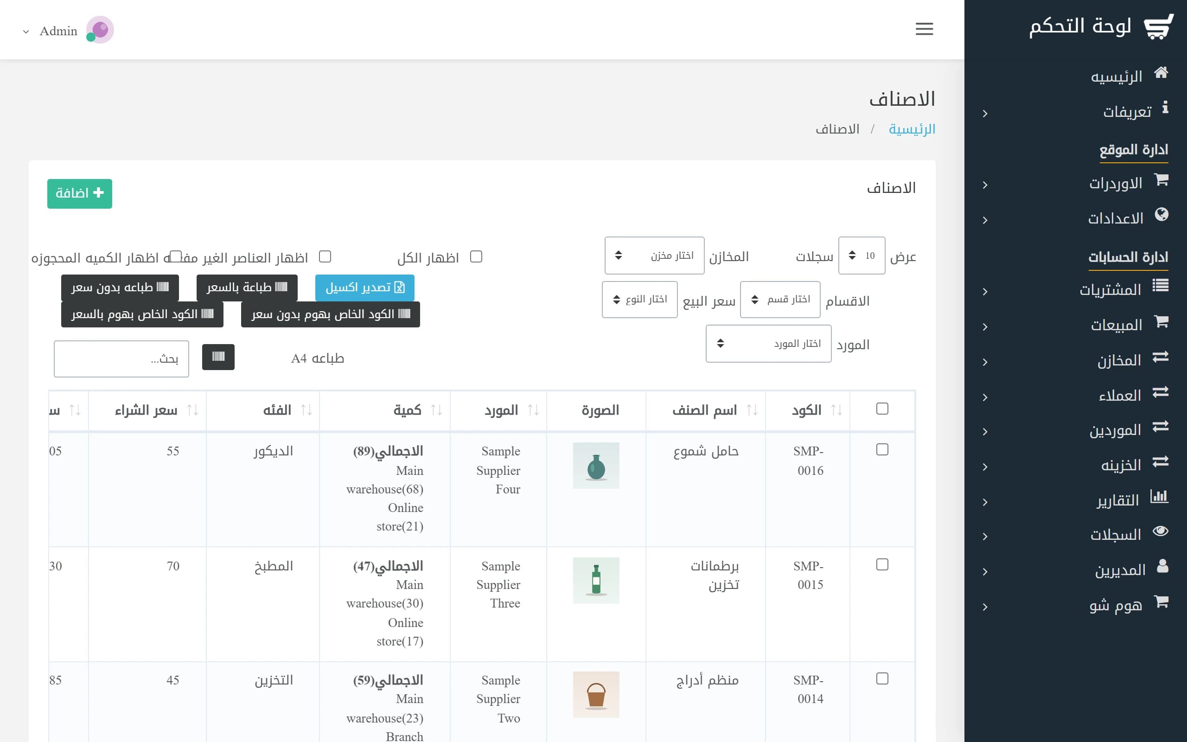Image resolution: width=1187 pixels, height=742 pixels.
Task: Click الكود الخاص بهوم بدون سعر
Action: click(331, 314)
